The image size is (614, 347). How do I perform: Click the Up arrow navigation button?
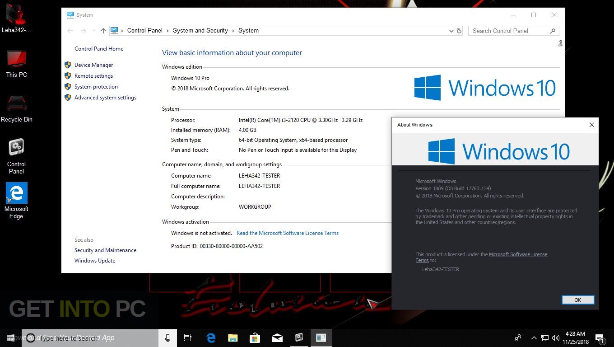pyautogui.click(x=103, y=31)
